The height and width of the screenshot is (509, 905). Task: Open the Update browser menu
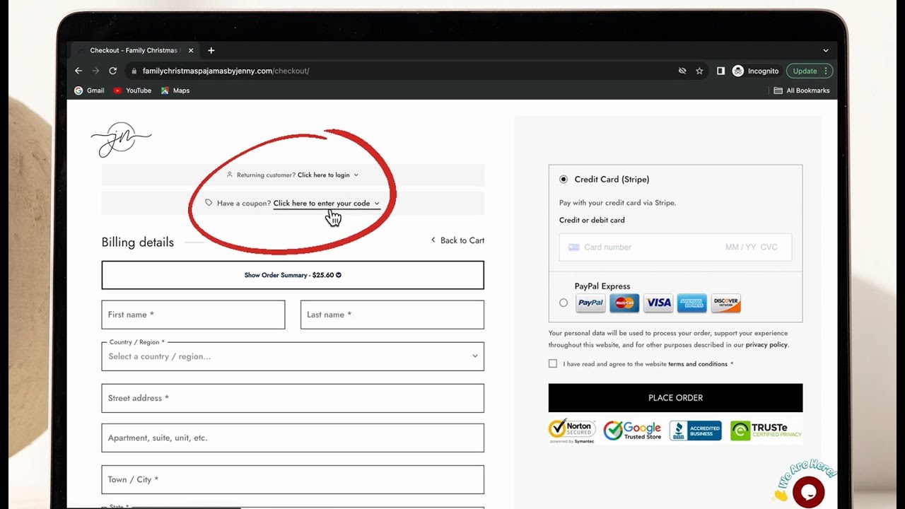tap(810, 71)
